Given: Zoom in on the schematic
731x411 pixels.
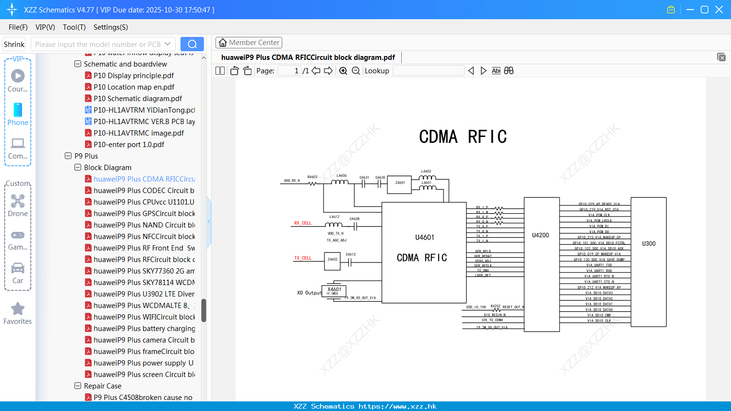Looking at the screenshot, I should tap(343, 71).
